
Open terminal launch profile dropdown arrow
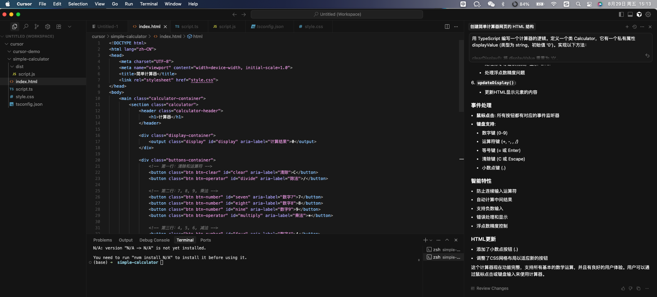coord(431,240)
